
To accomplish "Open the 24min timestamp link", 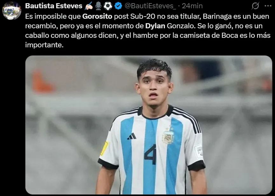I will 192,6.
